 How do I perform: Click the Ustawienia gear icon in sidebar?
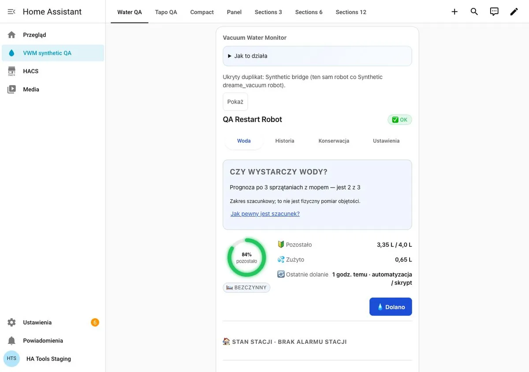point(11,323)
